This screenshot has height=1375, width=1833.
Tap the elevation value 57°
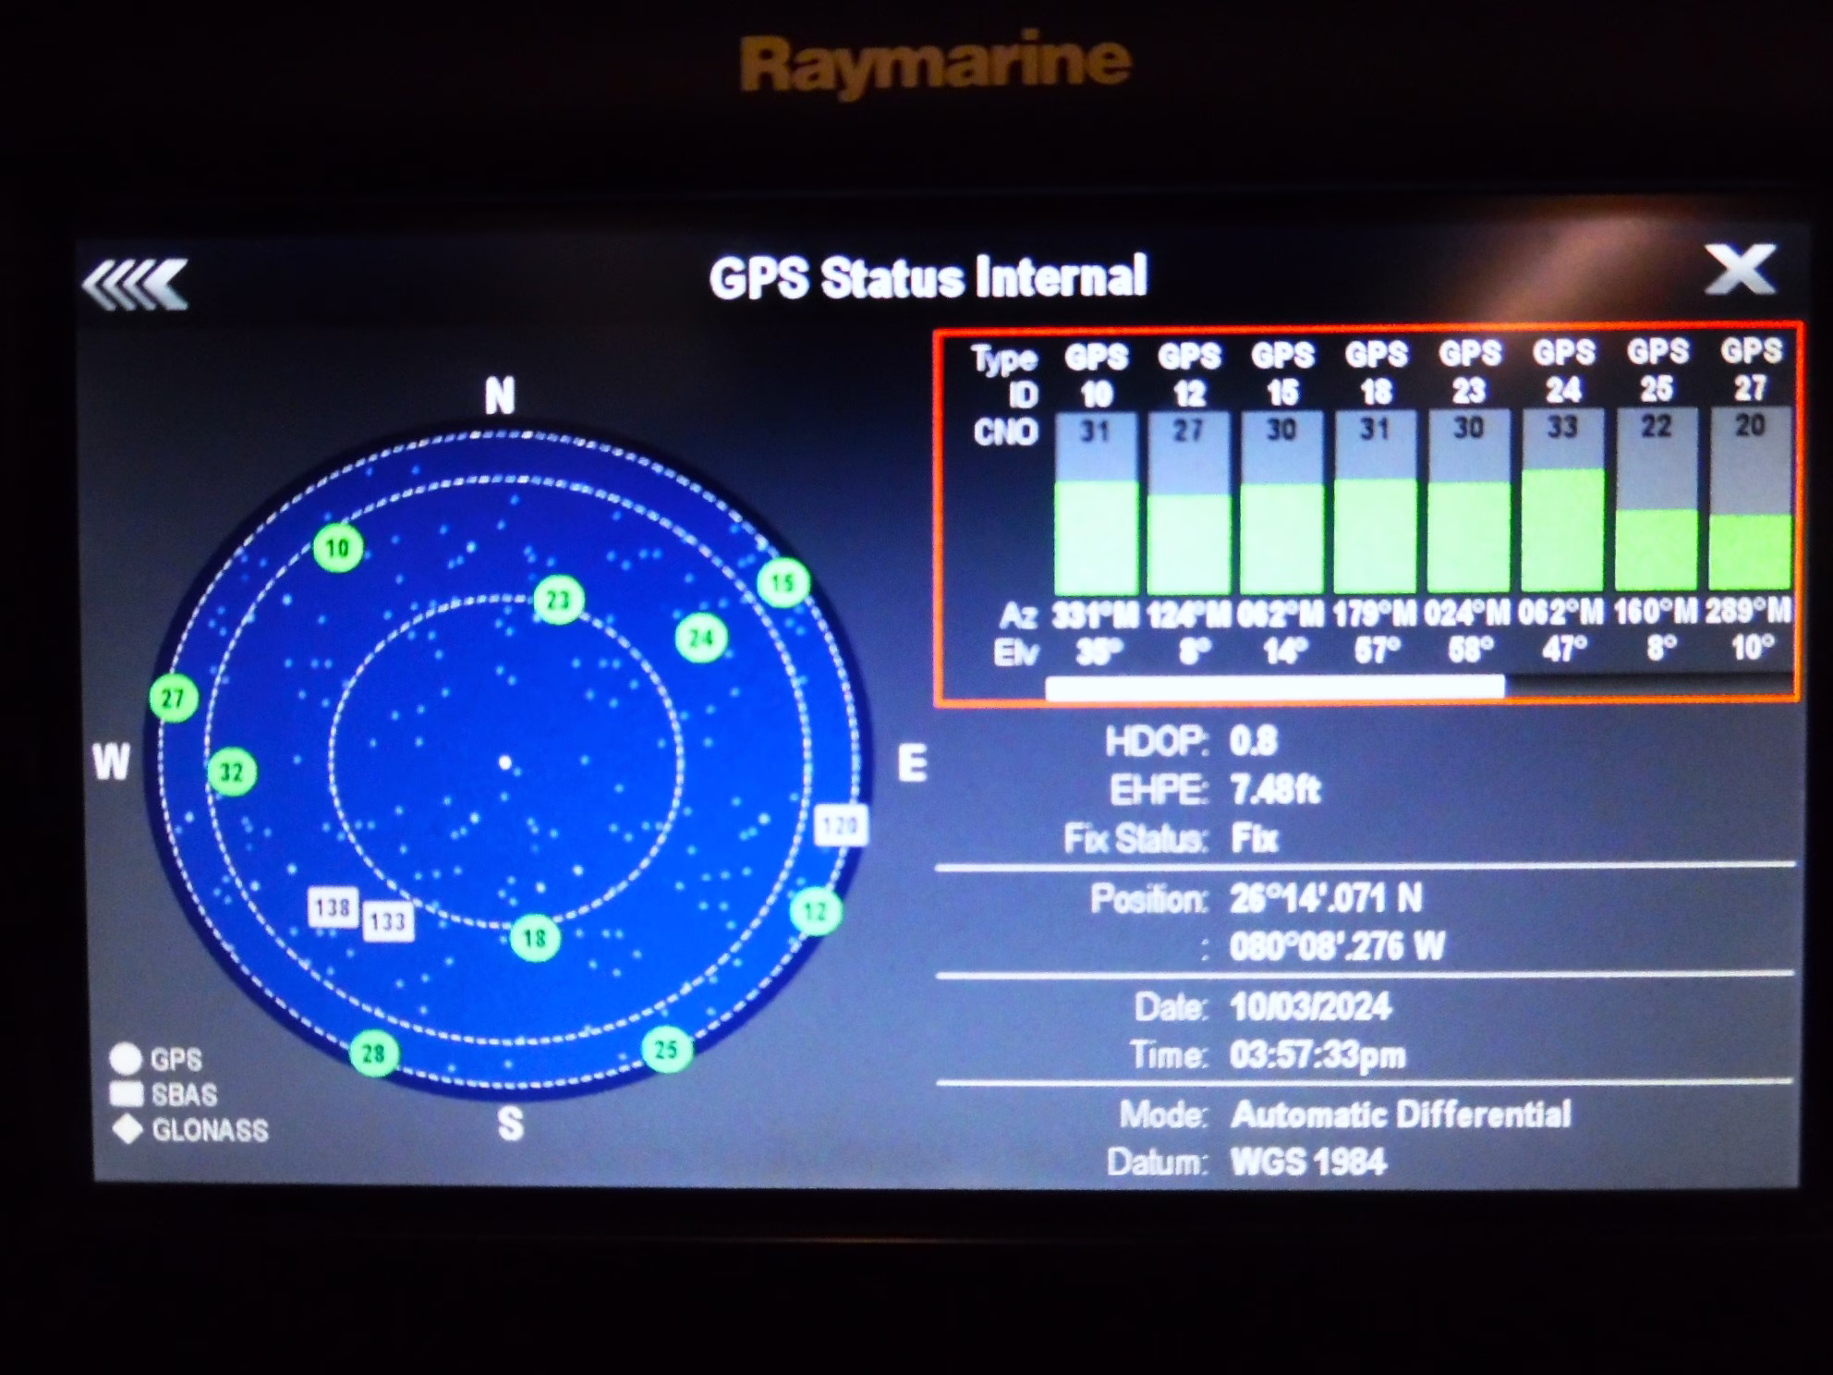1377,651
